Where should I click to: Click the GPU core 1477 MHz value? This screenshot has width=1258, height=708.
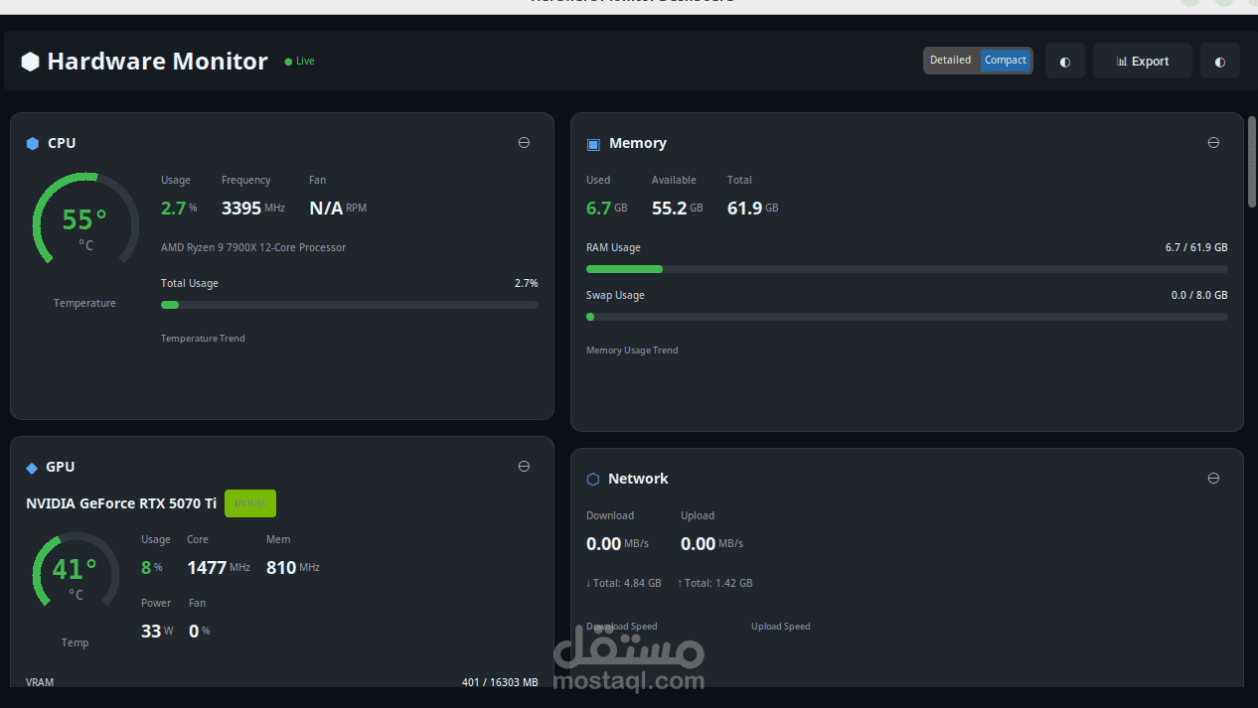(x=219, y=568)
